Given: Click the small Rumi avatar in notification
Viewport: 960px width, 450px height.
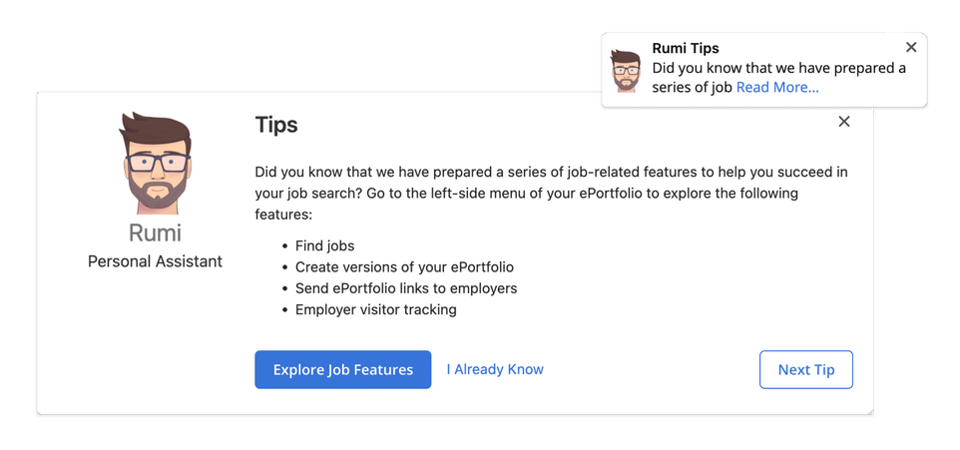Looking at the screenshot, I should point(625,71).
